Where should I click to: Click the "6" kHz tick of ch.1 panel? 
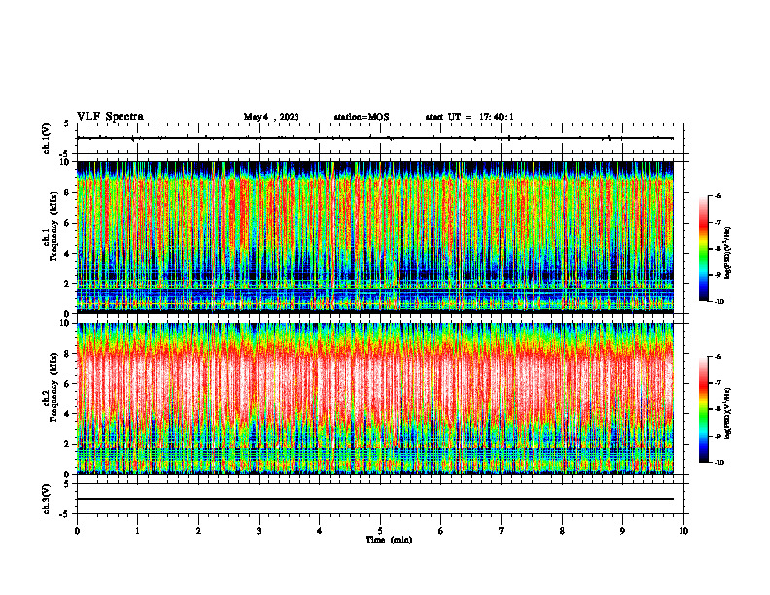pos(67,223)
